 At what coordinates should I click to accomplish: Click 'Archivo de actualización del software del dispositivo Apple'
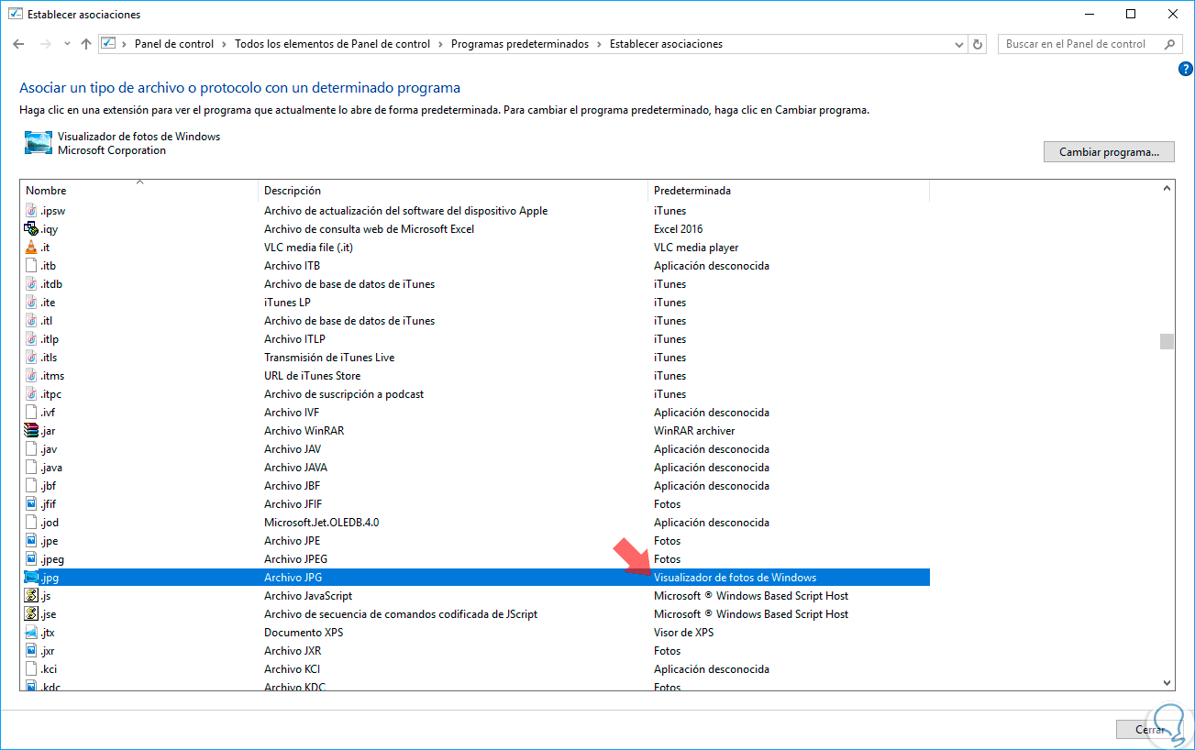(405, 211)
